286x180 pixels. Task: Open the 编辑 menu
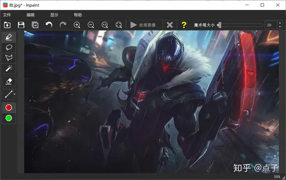[x=31, y=15]
